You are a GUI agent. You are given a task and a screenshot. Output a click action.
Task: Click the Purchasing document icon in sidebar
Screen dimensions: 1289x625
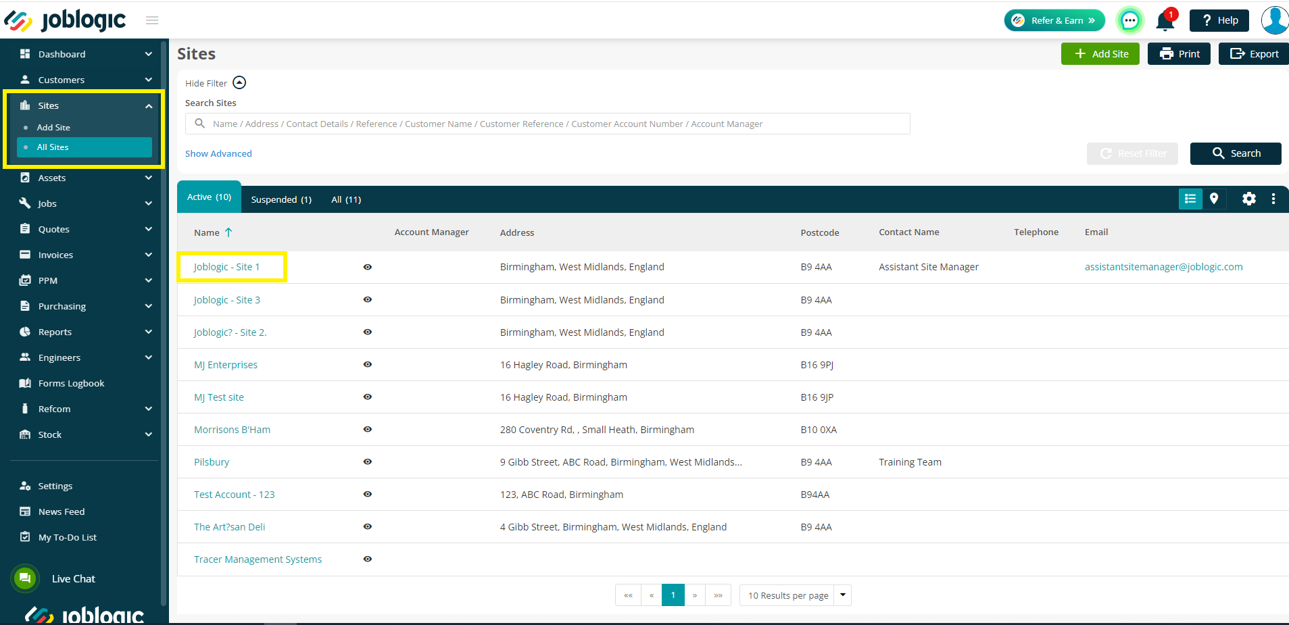coord(25,306)
